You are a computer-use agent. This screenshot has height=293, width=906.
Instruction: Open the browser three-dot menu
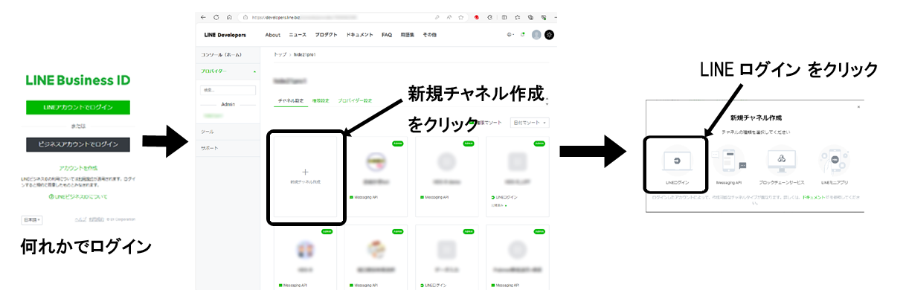(555, 16)
